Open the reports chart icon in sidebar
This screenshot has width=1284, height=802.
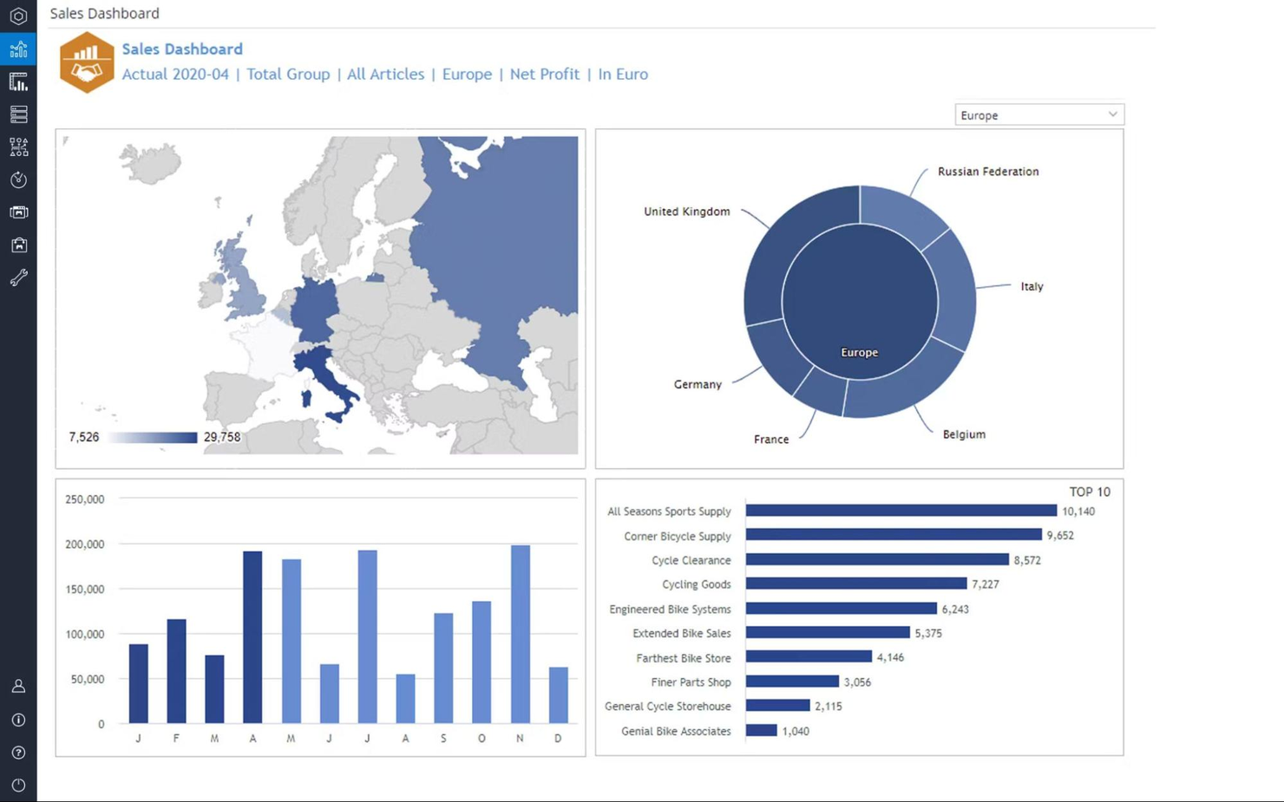pyautogui.click(x=18, y=82)
